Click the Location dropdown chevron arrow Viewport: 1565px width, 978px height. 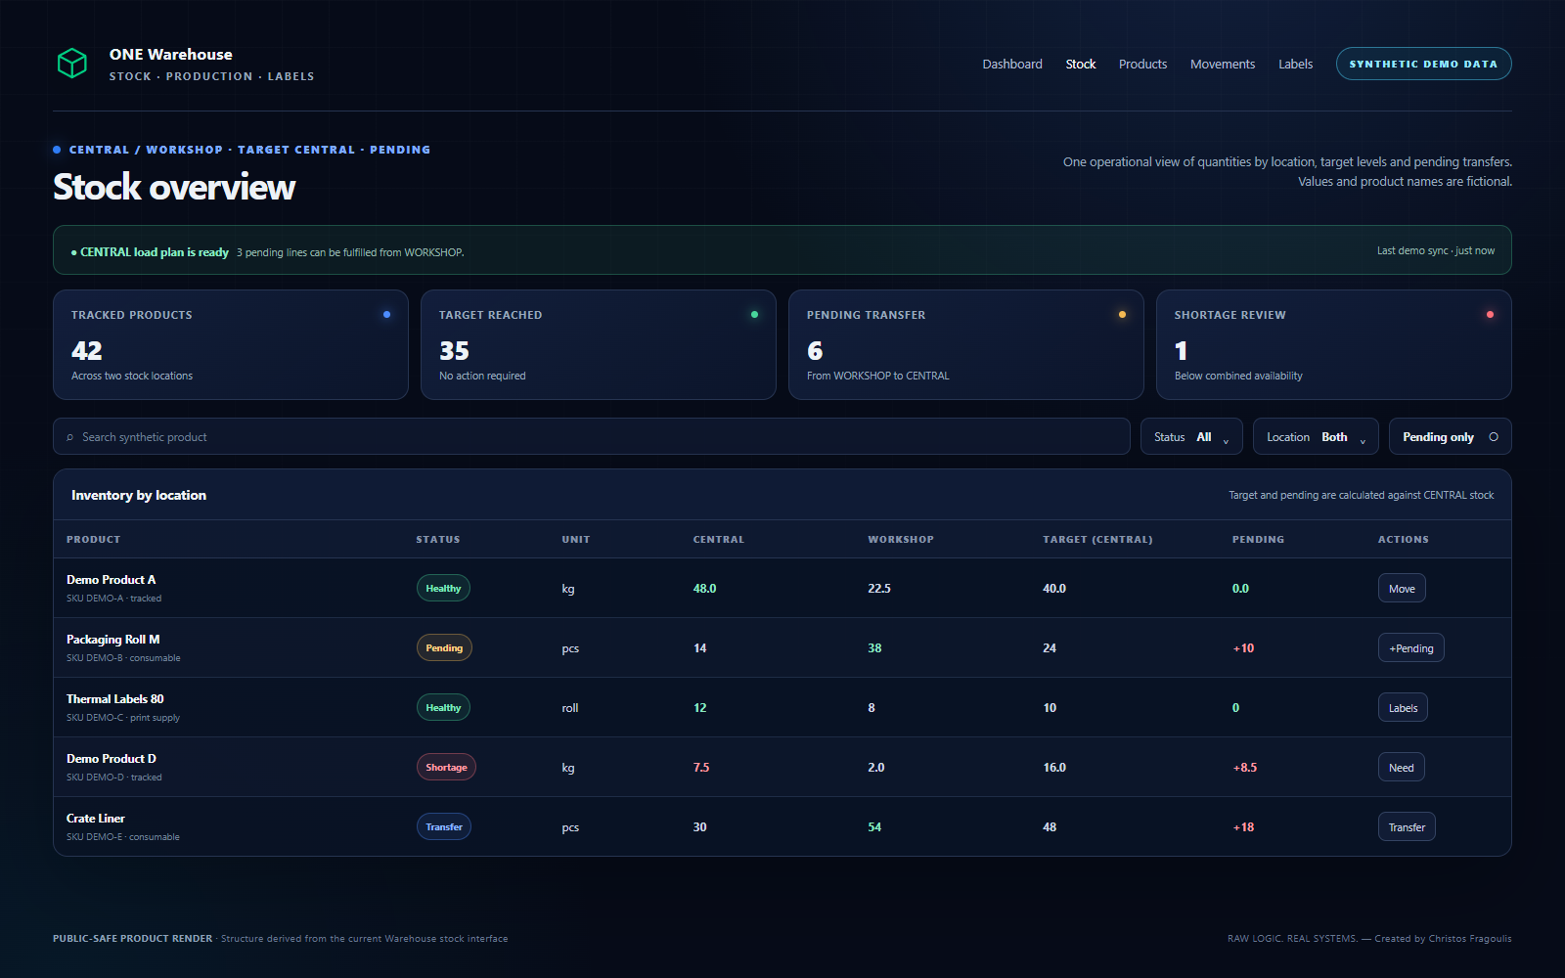pos(1363,440)
